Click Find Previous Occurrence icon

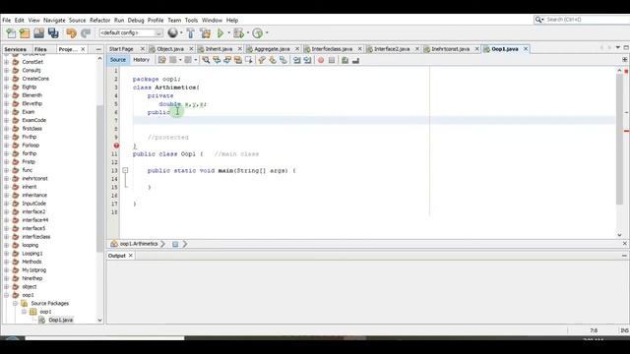pyautogui.click(x=217, y=60)
